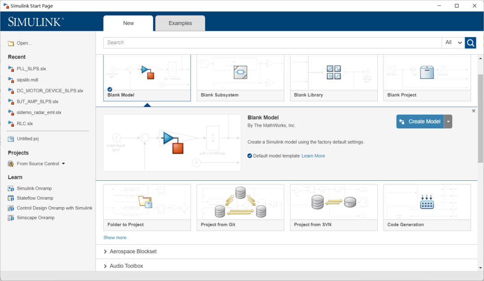The width and height of the screenshot is (484, 281).
Task: Click the scrollbar up arrow
Action: tap(480, 58)
